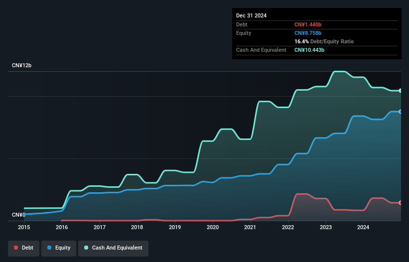The height and width of the screenshot is (262, 409).
Task: Click the 2021 axis label
Action: tap(250, 227)
